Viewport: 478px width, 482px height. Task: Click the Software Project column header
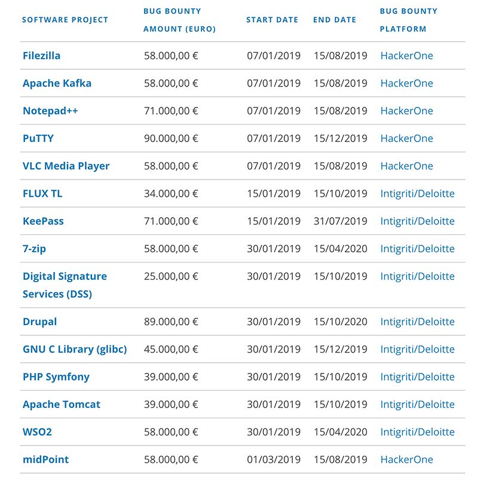pyautogui.click(x=65, y=20)
